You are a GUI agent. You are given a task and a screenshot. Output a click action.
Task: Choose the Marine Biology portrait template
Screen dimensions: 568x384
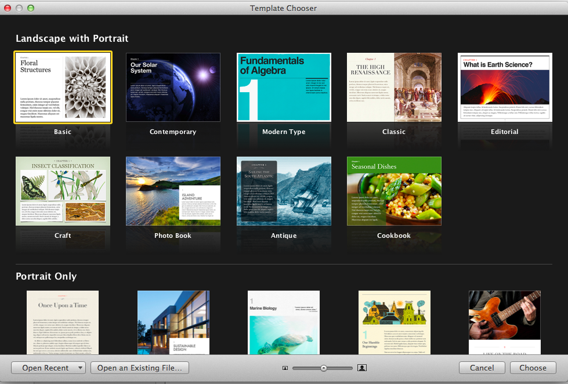pos(284,323)
